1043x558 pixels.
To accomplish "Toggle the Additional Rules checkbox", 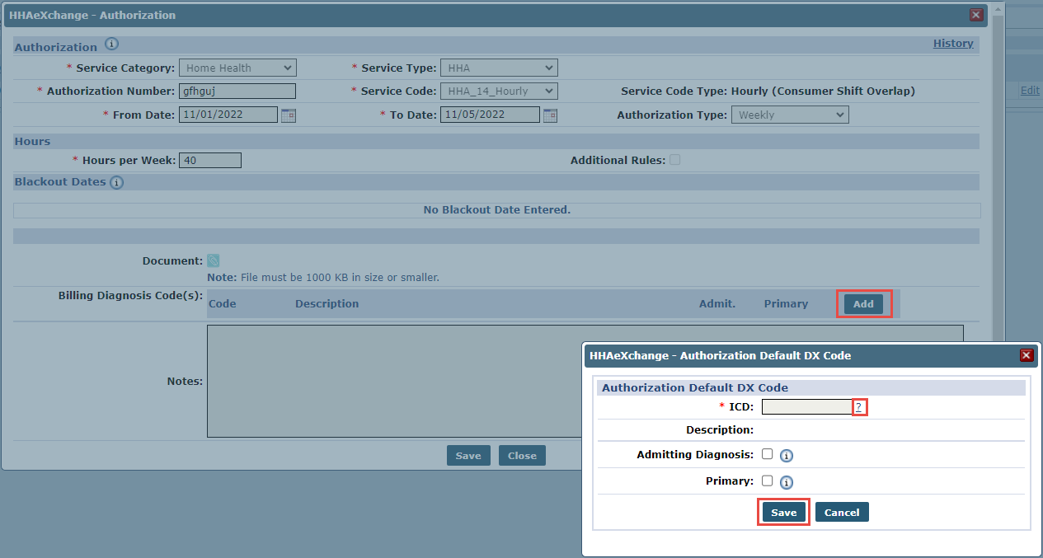I will (674, 160).
